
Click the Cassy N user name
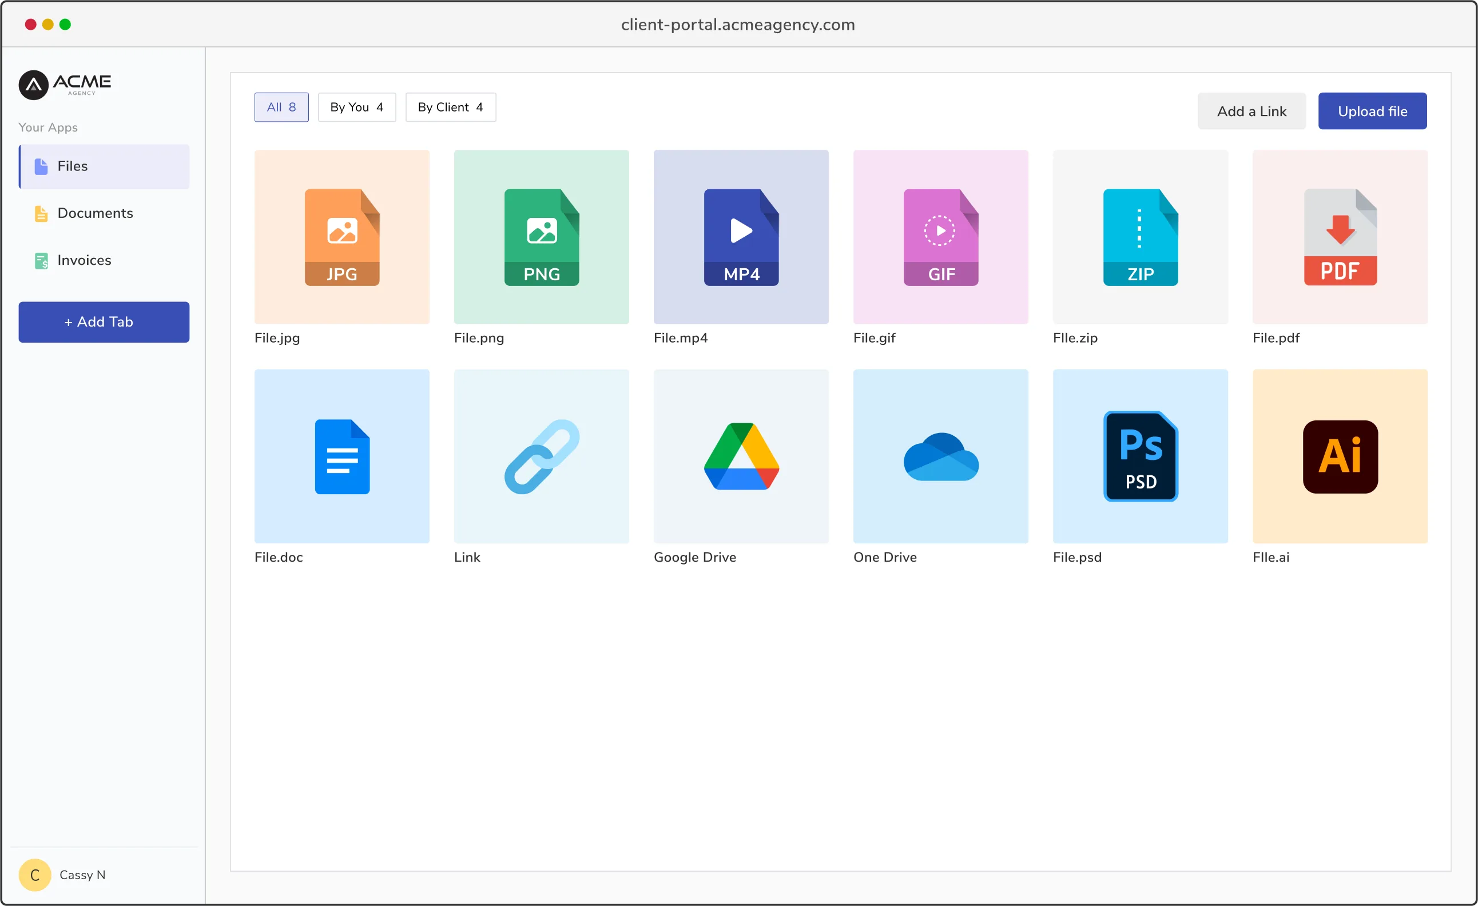click(83, 875)
